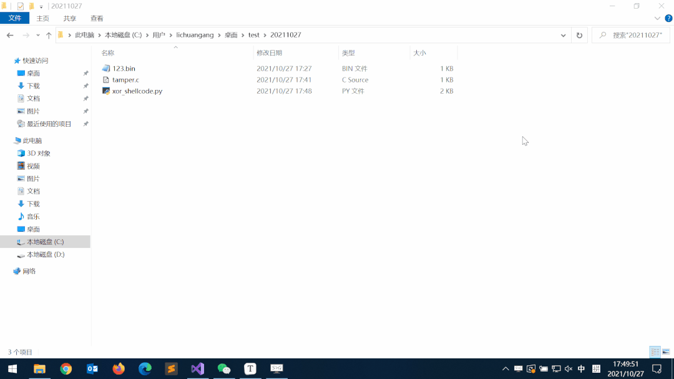Open Typora from taskbar
Image resolution: width=674 pixels, height=379 pixels.
coord(250,368)
